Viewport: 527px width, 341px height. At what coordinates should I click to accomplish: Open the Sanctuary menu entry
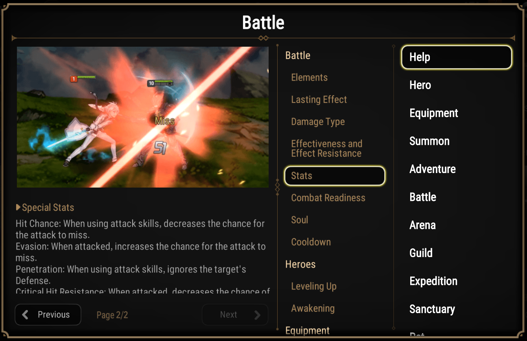click(432, 309)
